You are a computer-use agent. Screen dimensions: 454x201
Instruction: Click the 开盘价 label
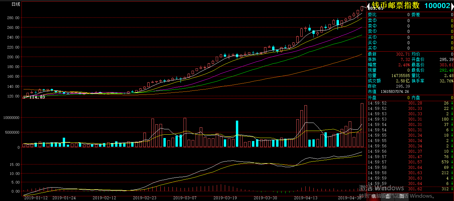[x=418, y=59]
